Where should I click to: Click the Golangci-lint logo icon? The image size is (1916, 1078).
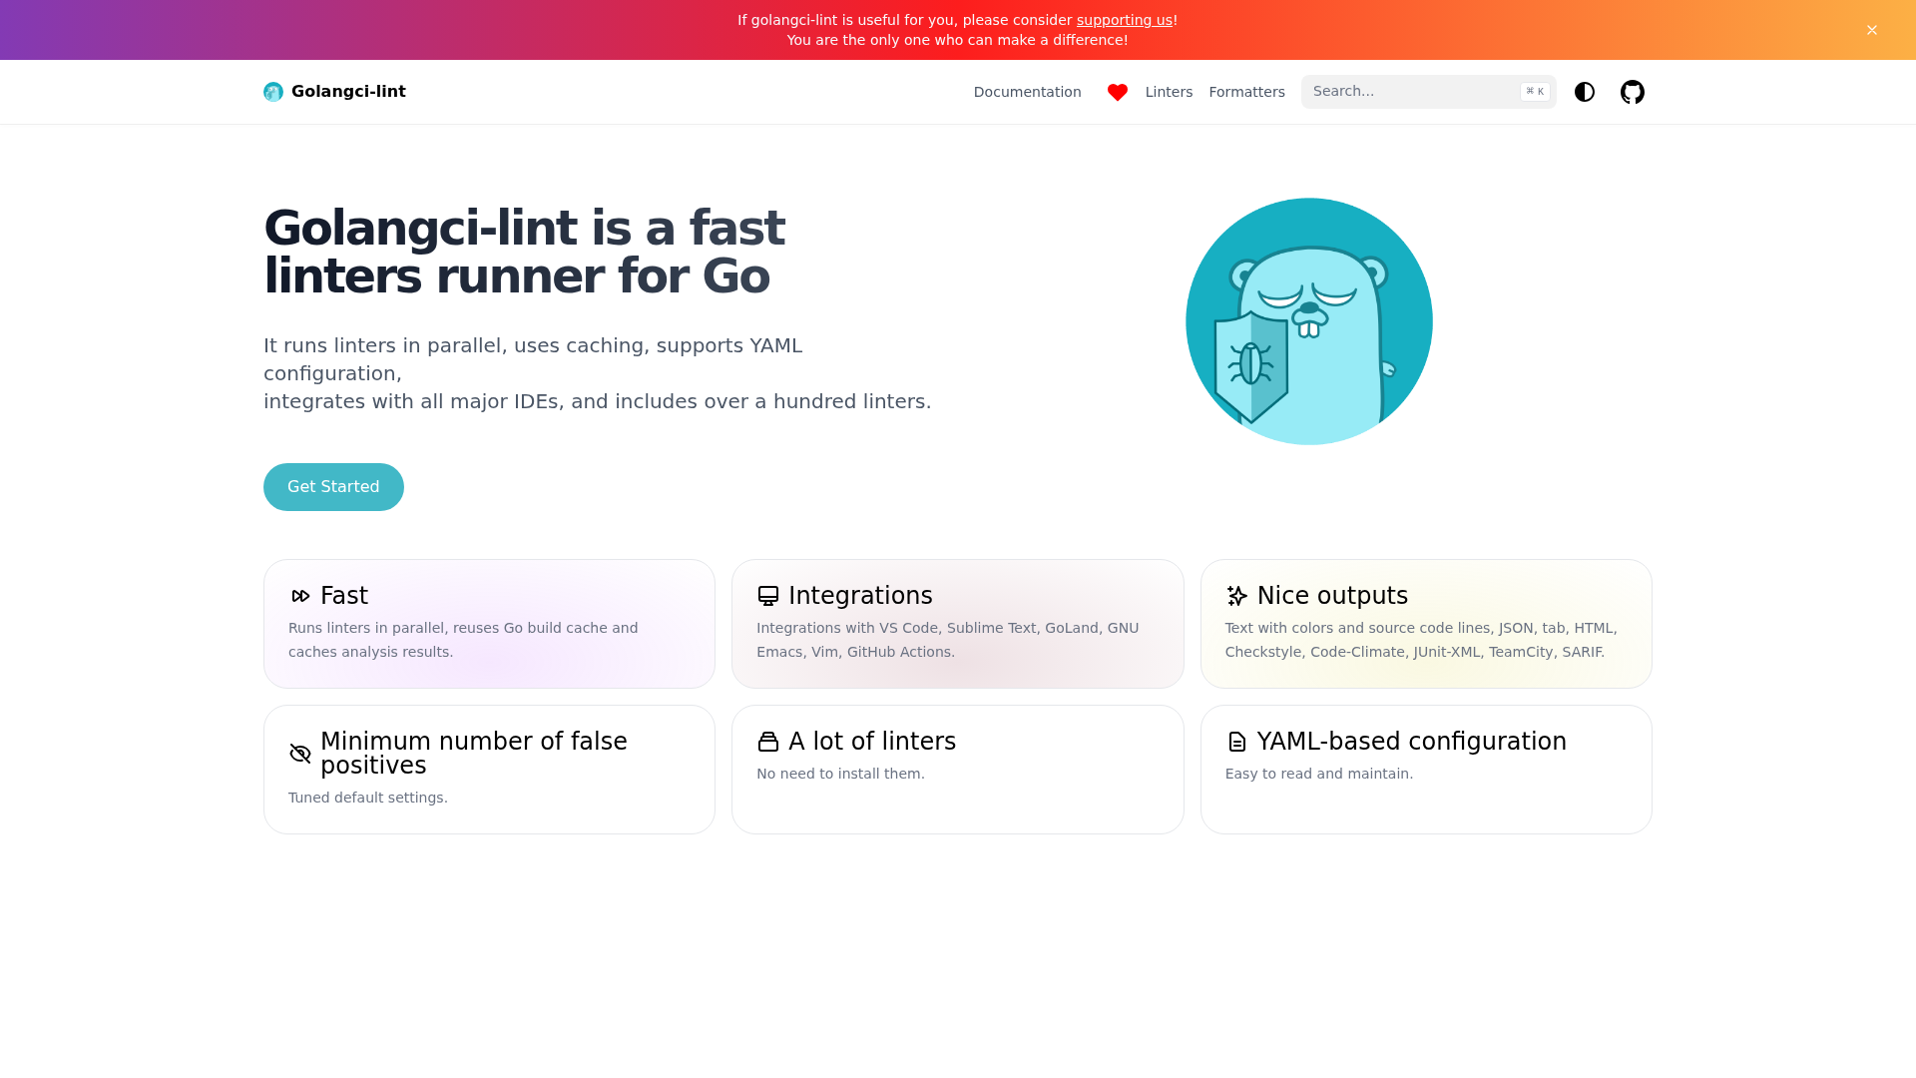[x=272, y=91]
